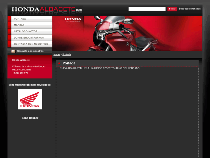Click the 02006-ALBACETE postal code line
Screen dimensions: 210x158
[x=21, y=70]
